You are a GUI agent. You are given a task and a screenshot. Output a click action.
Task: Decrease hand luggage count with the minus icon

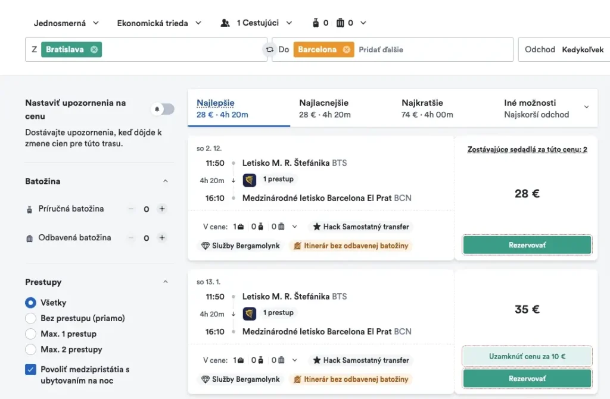coord(131,209)
